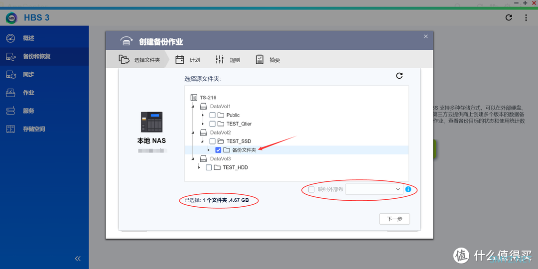The image size is (538, 269).
Task: Click the 同步 sync sidebar icon
Action: [x=10, y=75]
